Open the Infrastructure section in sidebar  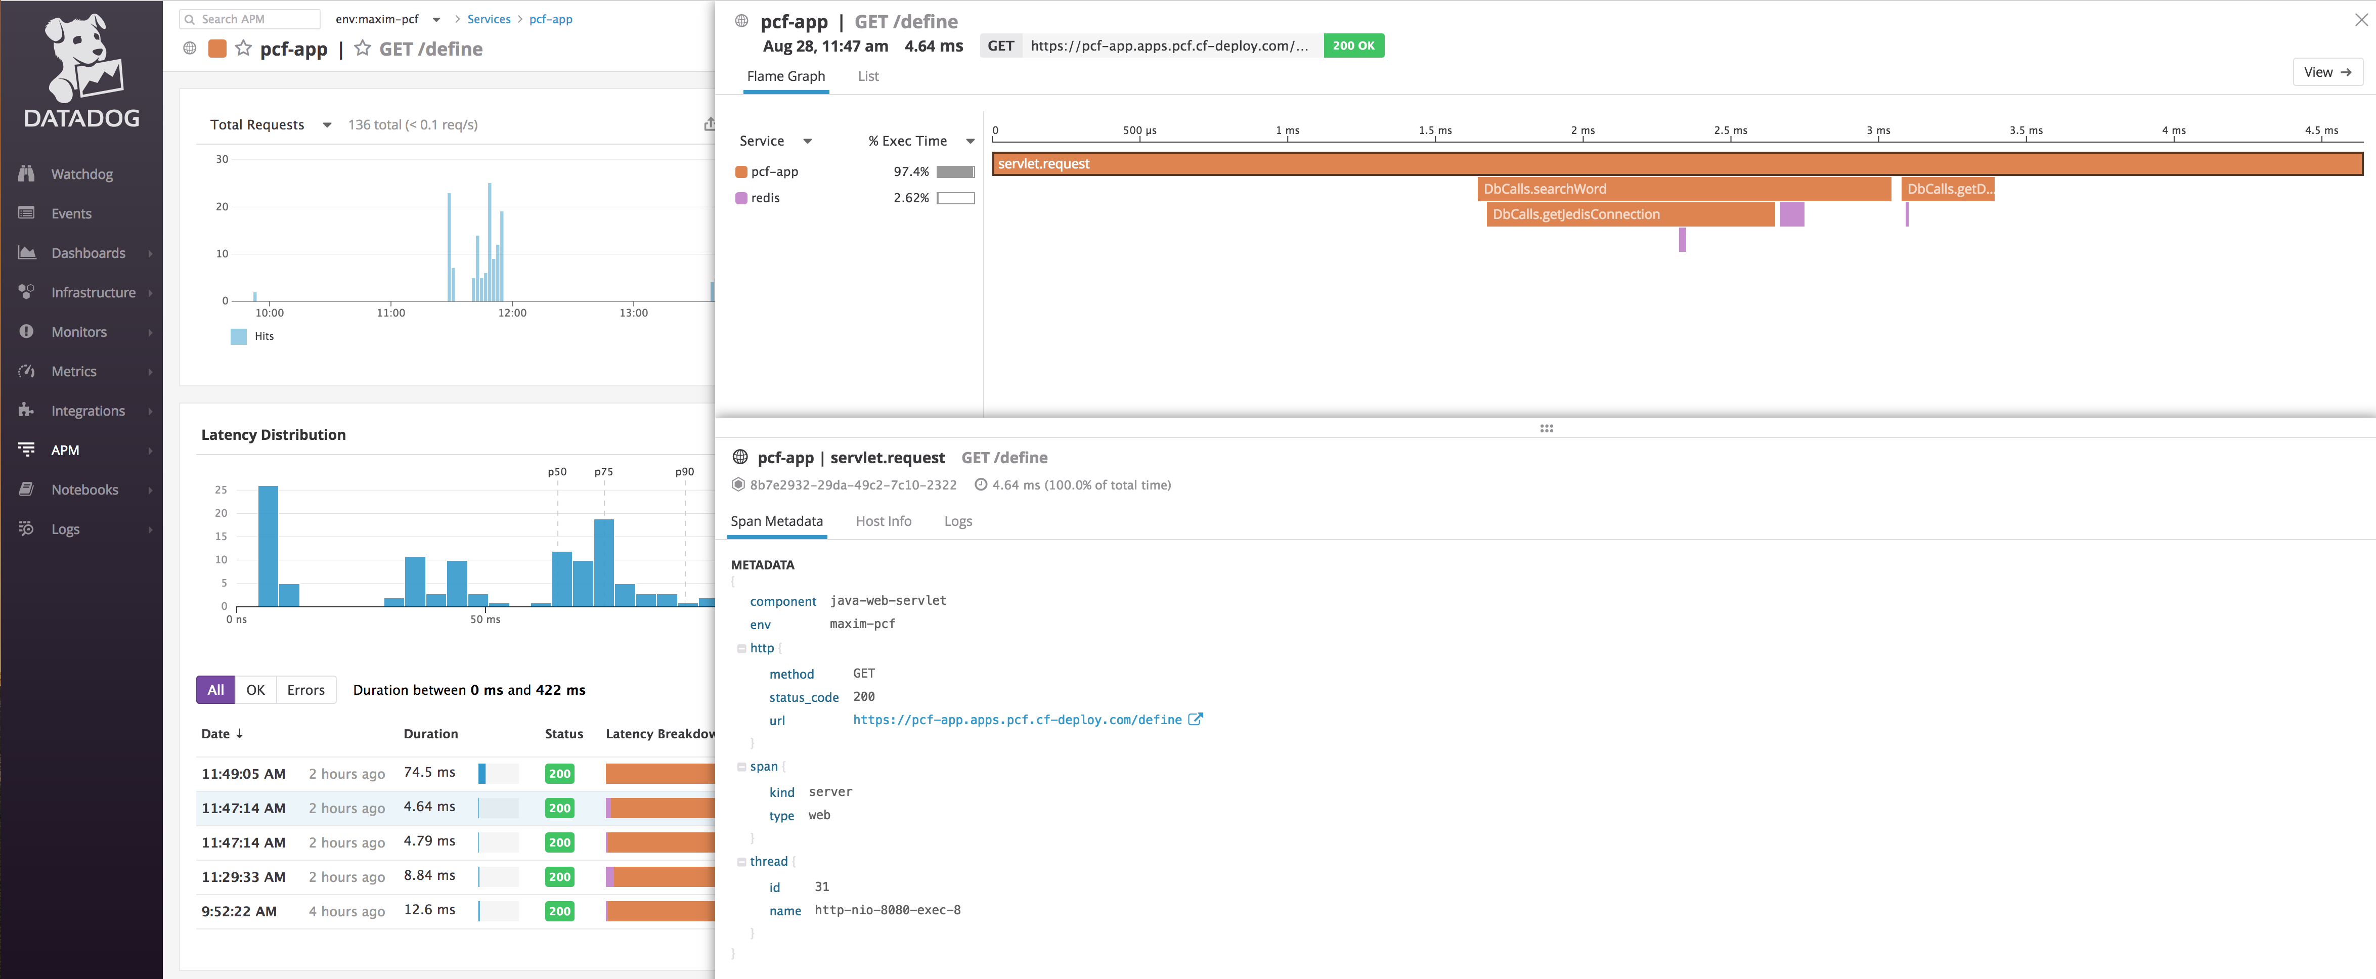[94, 292]
